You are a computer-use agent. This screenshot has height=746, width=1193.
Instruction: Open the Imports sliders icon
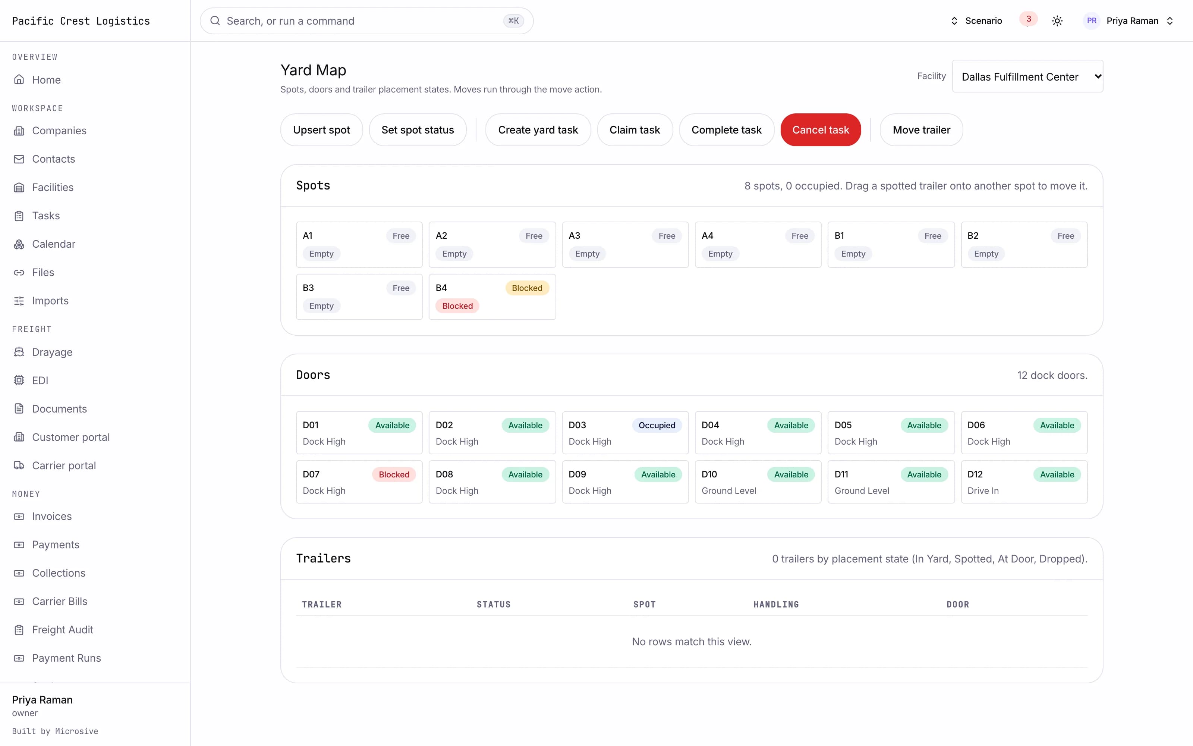(19, 301)
